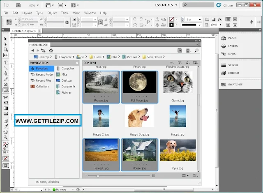Open the Colour panel

233,73
